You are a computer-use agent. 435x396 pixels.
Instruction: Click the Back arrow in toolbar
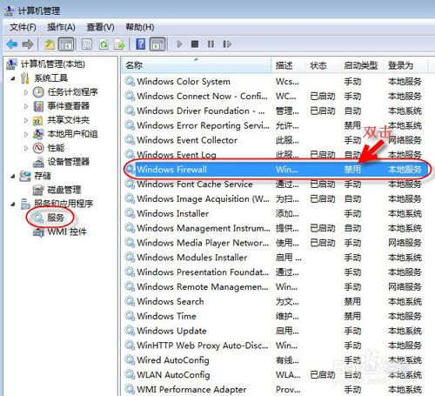(x=12, y=44)
